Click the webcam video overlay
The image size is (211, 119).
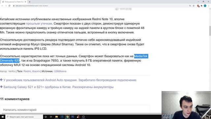186,105
